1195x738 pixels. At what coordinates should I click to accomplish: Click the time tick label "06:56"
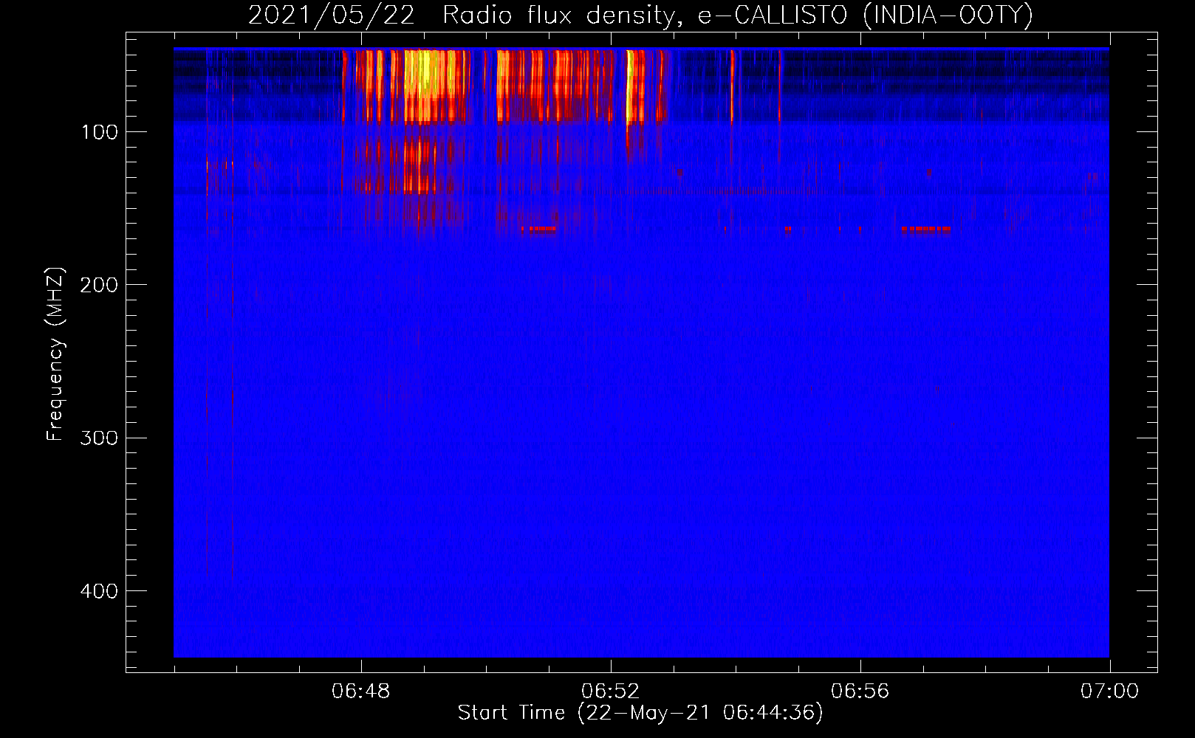(x=860, y=692)
